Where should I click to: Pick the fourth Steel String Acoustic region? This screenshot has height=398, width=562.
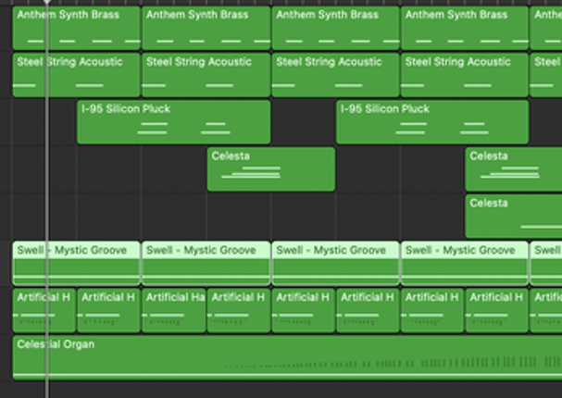pos(464,74)
